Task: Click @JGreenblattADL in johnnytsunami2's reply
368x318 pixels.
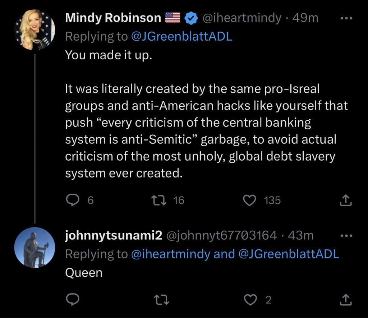Action: (289, 254)
